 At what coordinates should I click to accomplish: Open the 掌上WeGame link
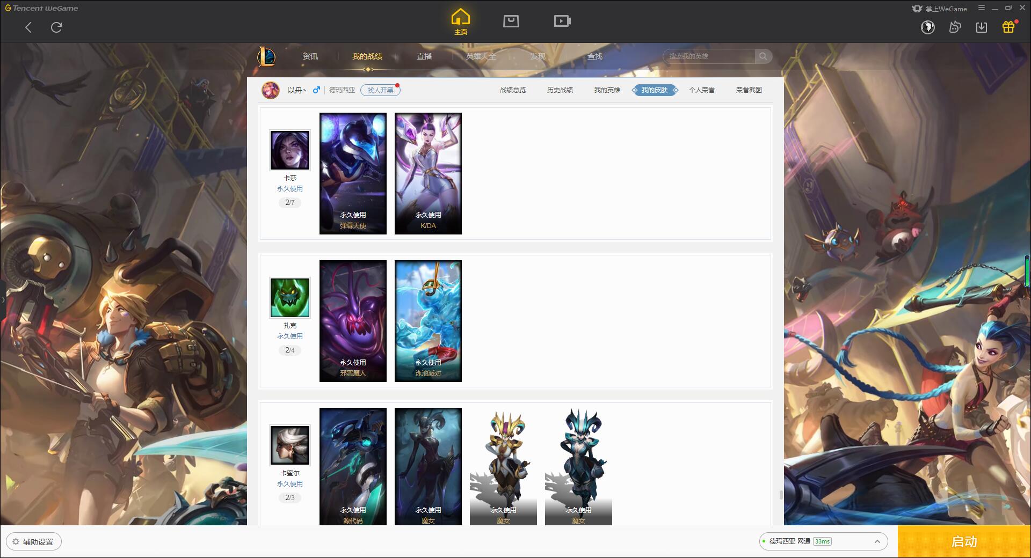(x=940, y=9)
